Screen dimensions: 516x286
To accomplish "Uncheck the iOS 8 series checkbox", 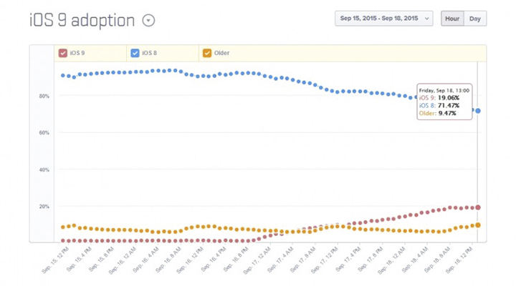I will (135, 53).
